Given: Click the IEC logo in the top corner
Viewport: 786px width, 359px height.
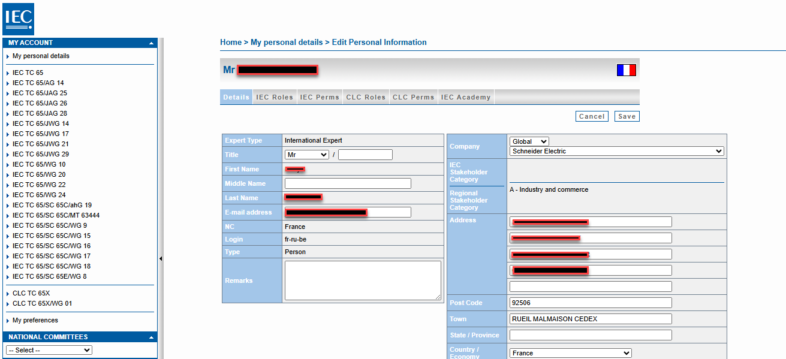Looking at the screenshot, I should tap(19, 19).
